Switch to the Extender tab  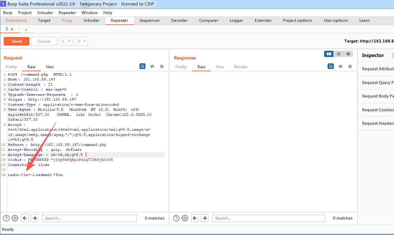263,20
